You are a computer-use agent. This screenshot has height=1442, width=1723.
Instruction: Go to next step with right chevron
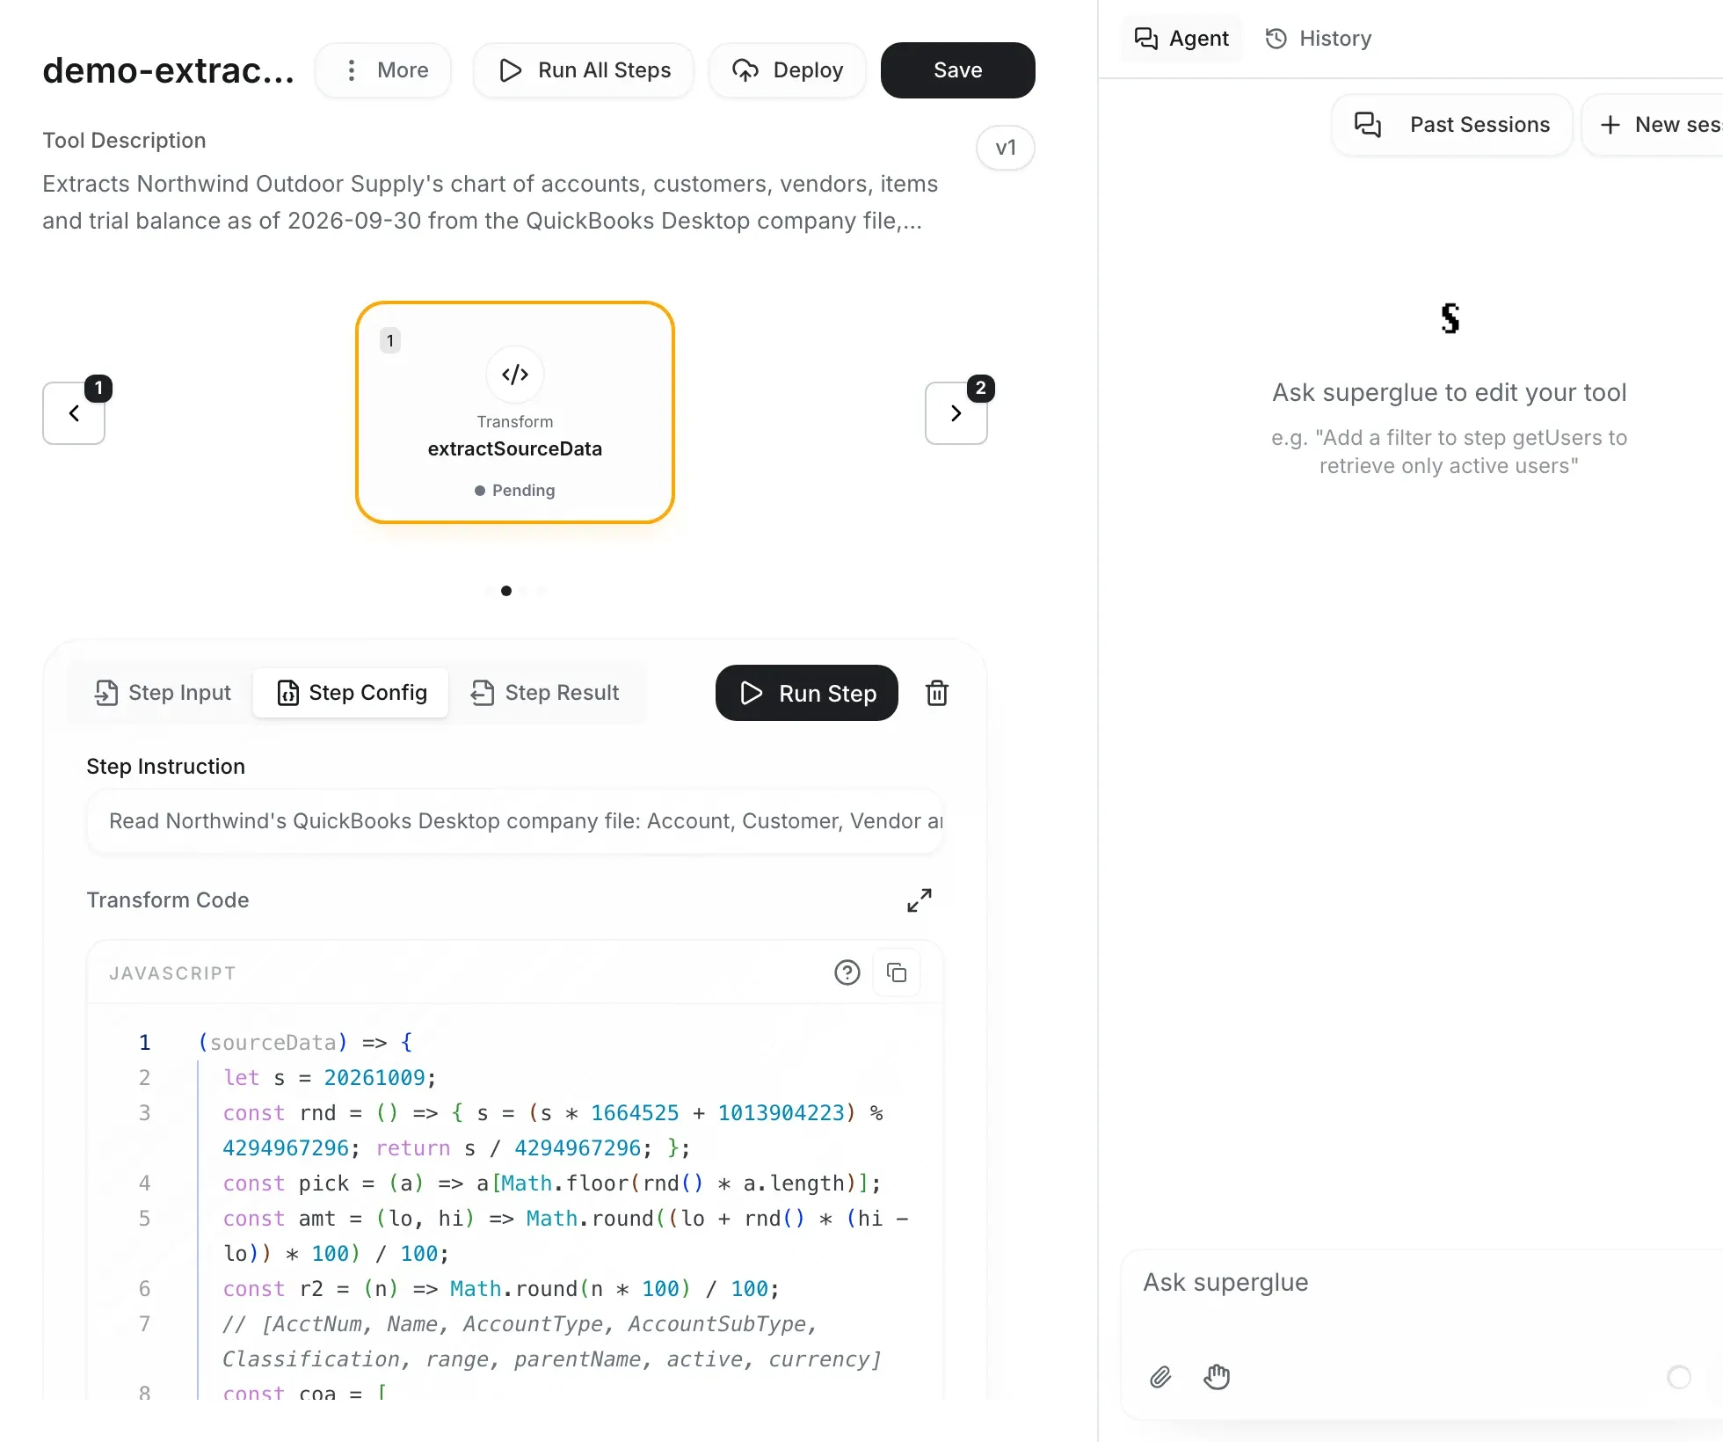coord(956,413)
